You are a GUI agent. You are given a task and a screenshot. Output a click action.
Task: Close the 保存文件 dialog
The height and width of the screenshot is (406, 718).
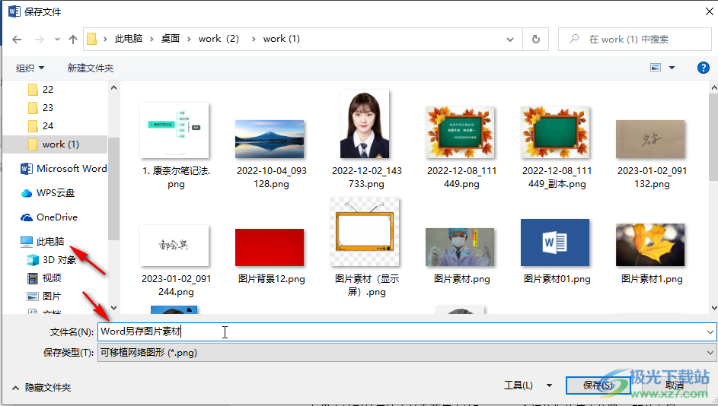[x=709, y=11]
